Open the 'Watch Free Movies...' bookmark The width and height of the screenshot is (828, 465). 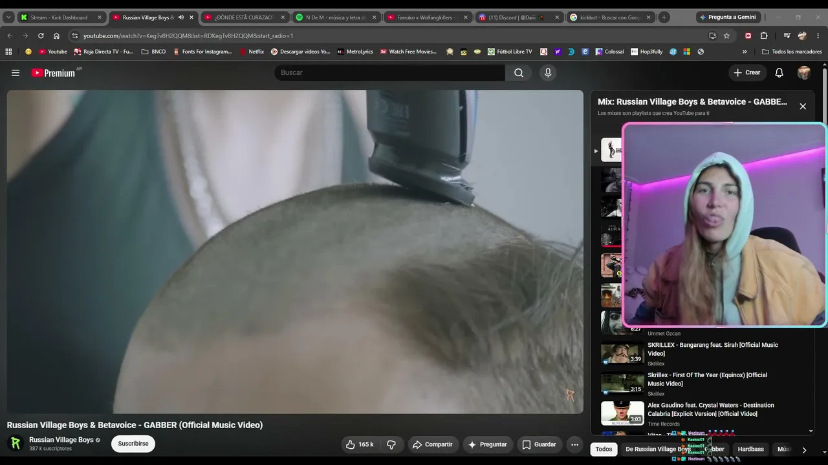(408, 52)
